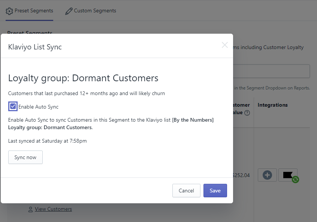
Task: Click the Loyalty group: Dormant Customers heading
Action: click(83, 78)
